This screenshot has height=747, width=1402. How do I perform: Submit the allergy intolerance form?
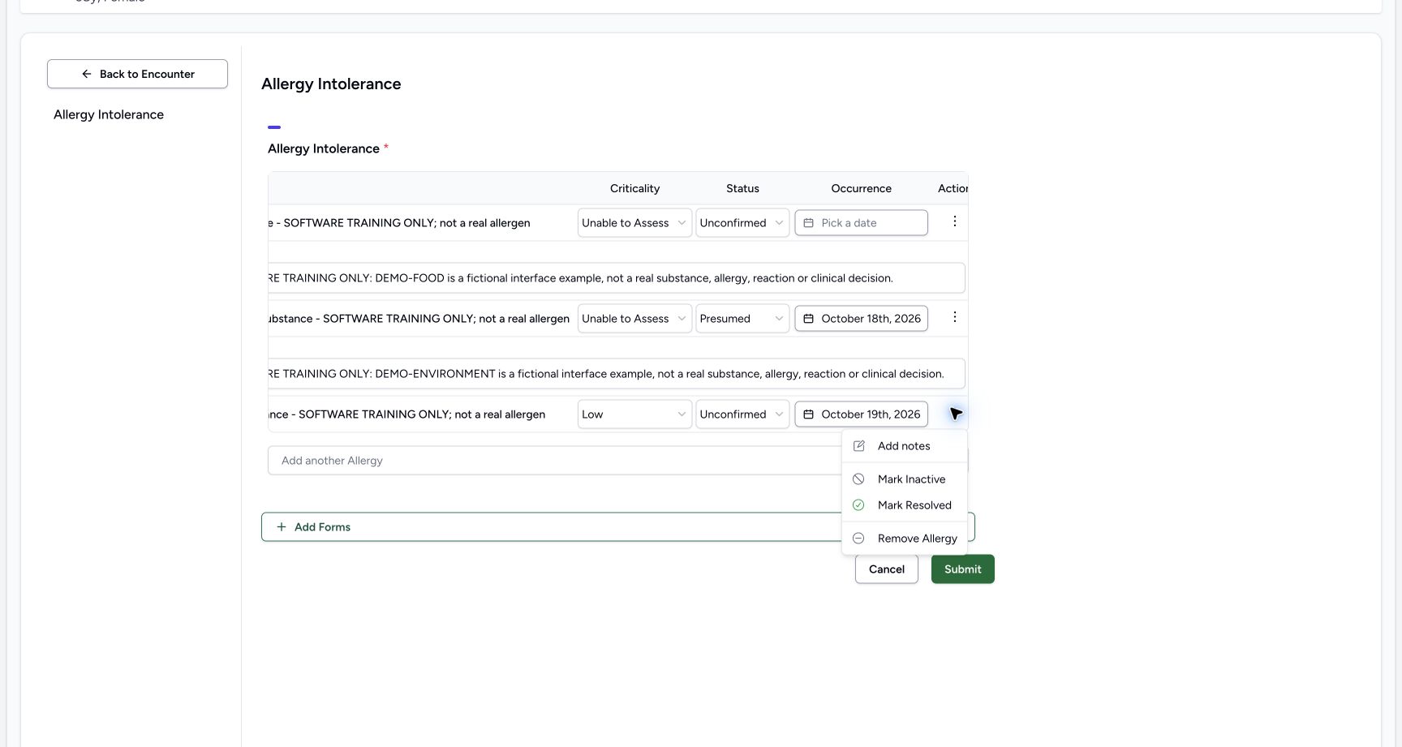point(962,569)
